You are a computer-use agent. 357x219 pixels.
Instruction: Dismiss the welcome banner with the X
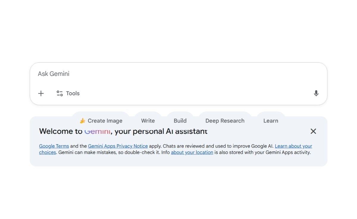[313, 131]
